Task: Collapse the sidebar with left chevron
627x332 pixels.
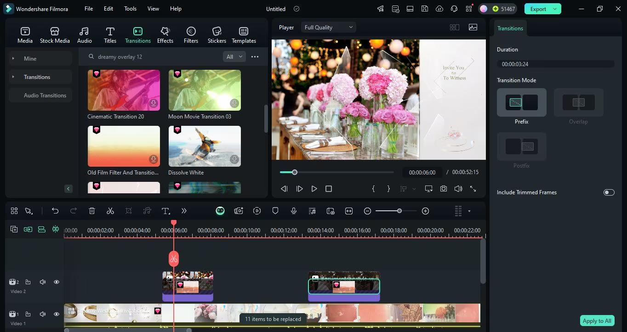Action: 68,189
